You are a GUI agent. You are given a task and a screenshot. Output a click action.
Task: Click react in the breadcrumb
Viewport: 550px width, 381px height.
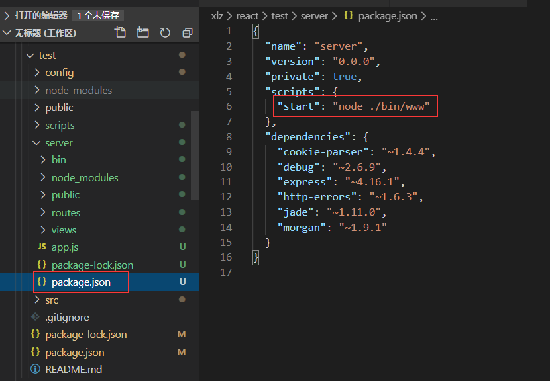(247, 16)
